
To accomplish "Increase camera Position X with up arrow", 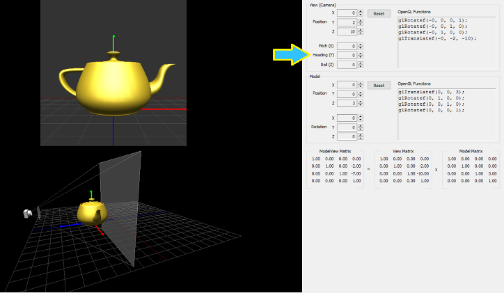I will pos(361,11).
